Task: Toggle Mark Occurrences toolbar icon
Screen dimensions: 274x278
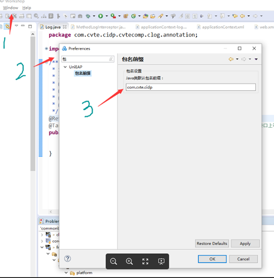Action: coord(181,16)
